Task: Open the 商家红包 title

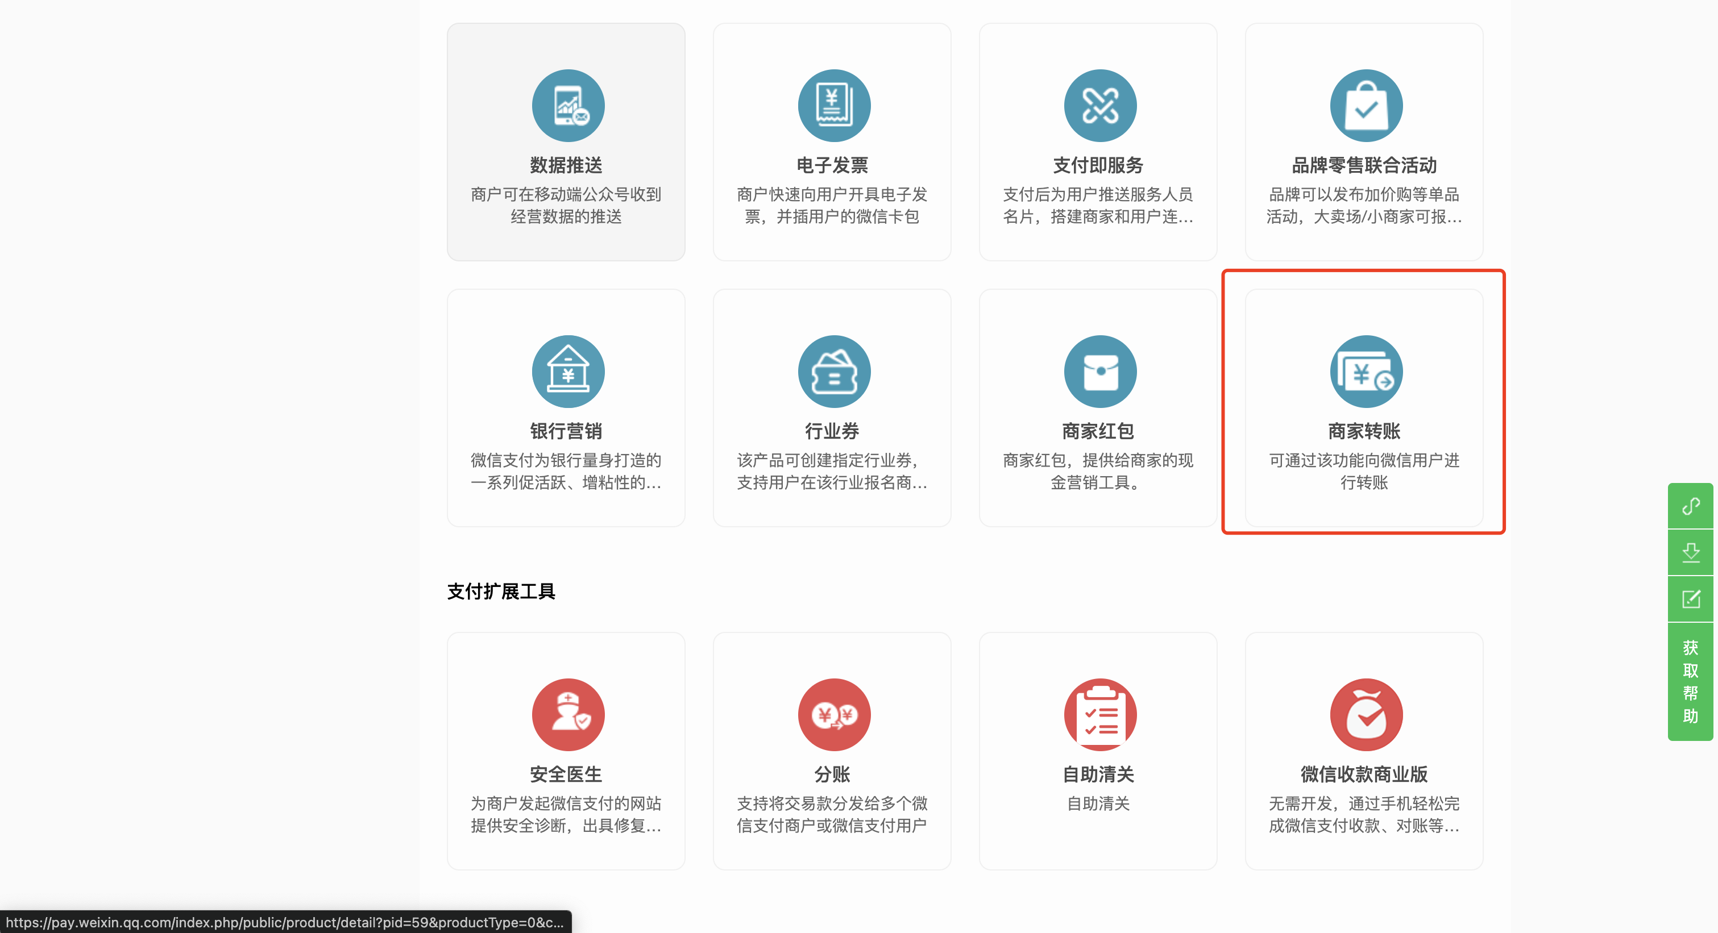Action: [1098, 431]
